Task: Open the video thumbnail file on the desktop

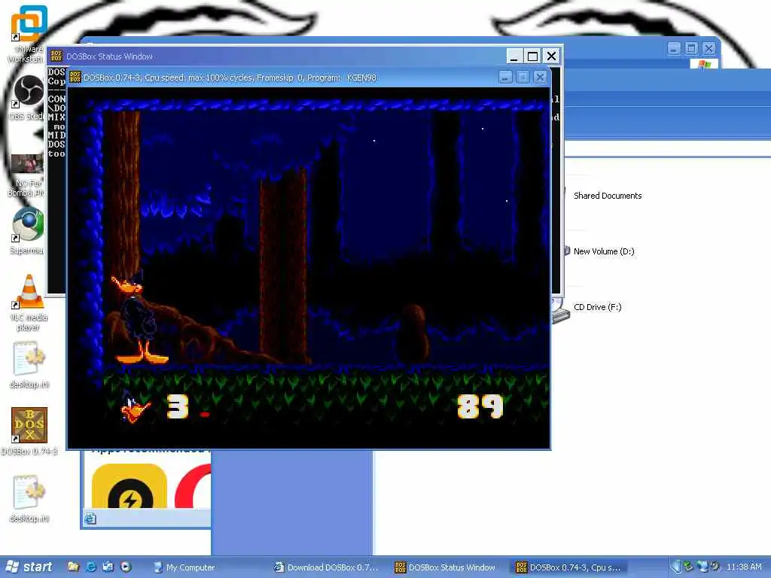Action: [x=27, y=163]
